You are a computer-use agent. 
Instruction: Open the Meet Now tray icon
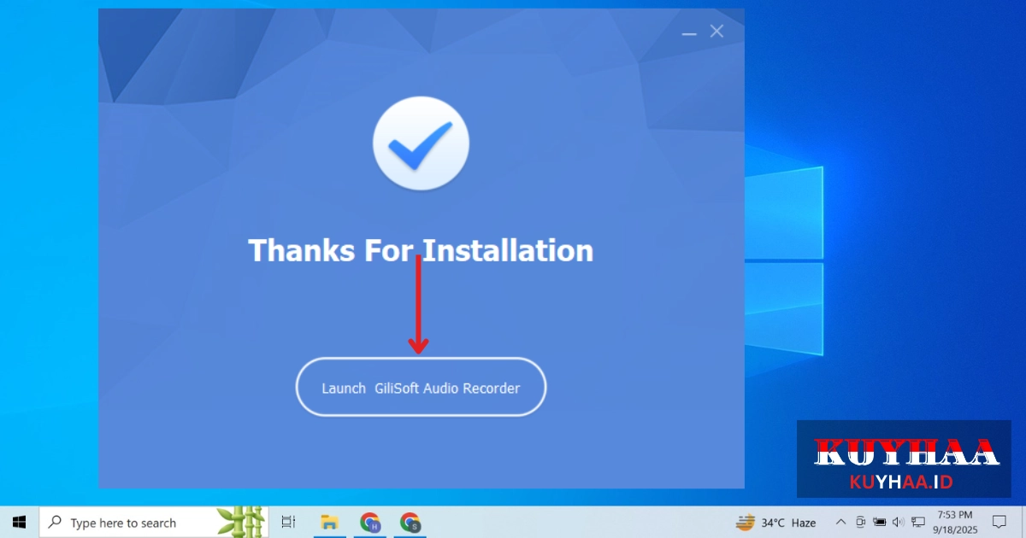(860, 522)
